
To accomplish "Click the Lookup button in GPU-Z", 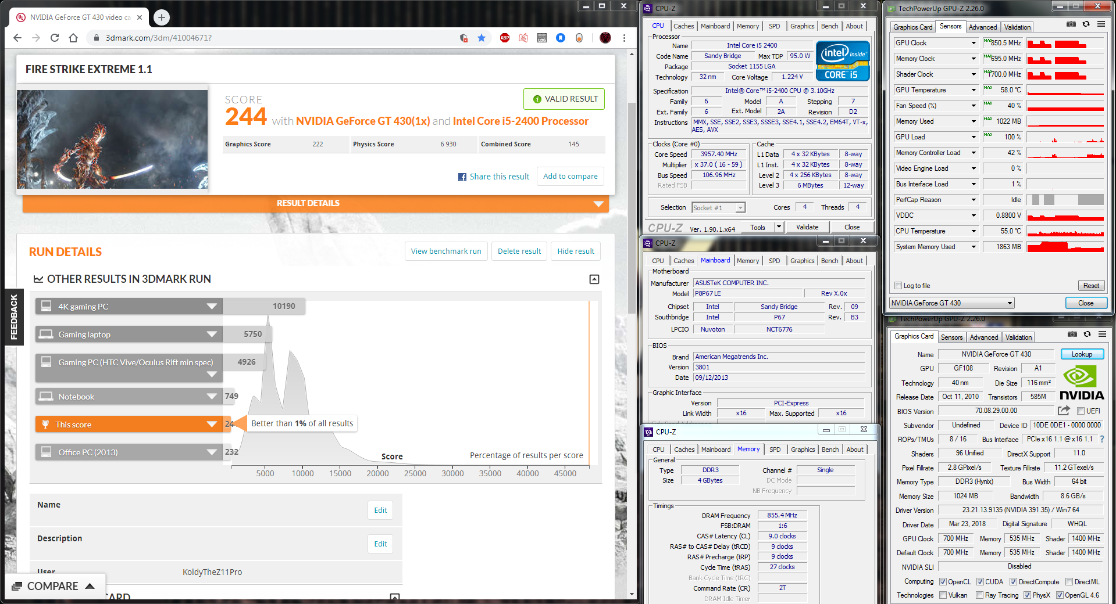I will (1082, 354).
